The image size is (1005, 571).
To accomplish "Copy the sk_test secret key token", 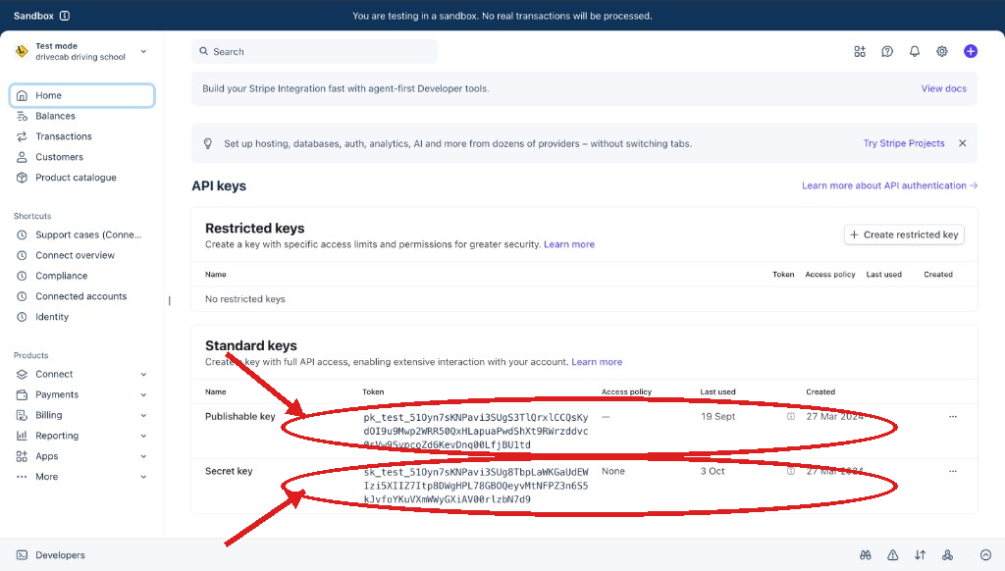I will 476,486.
